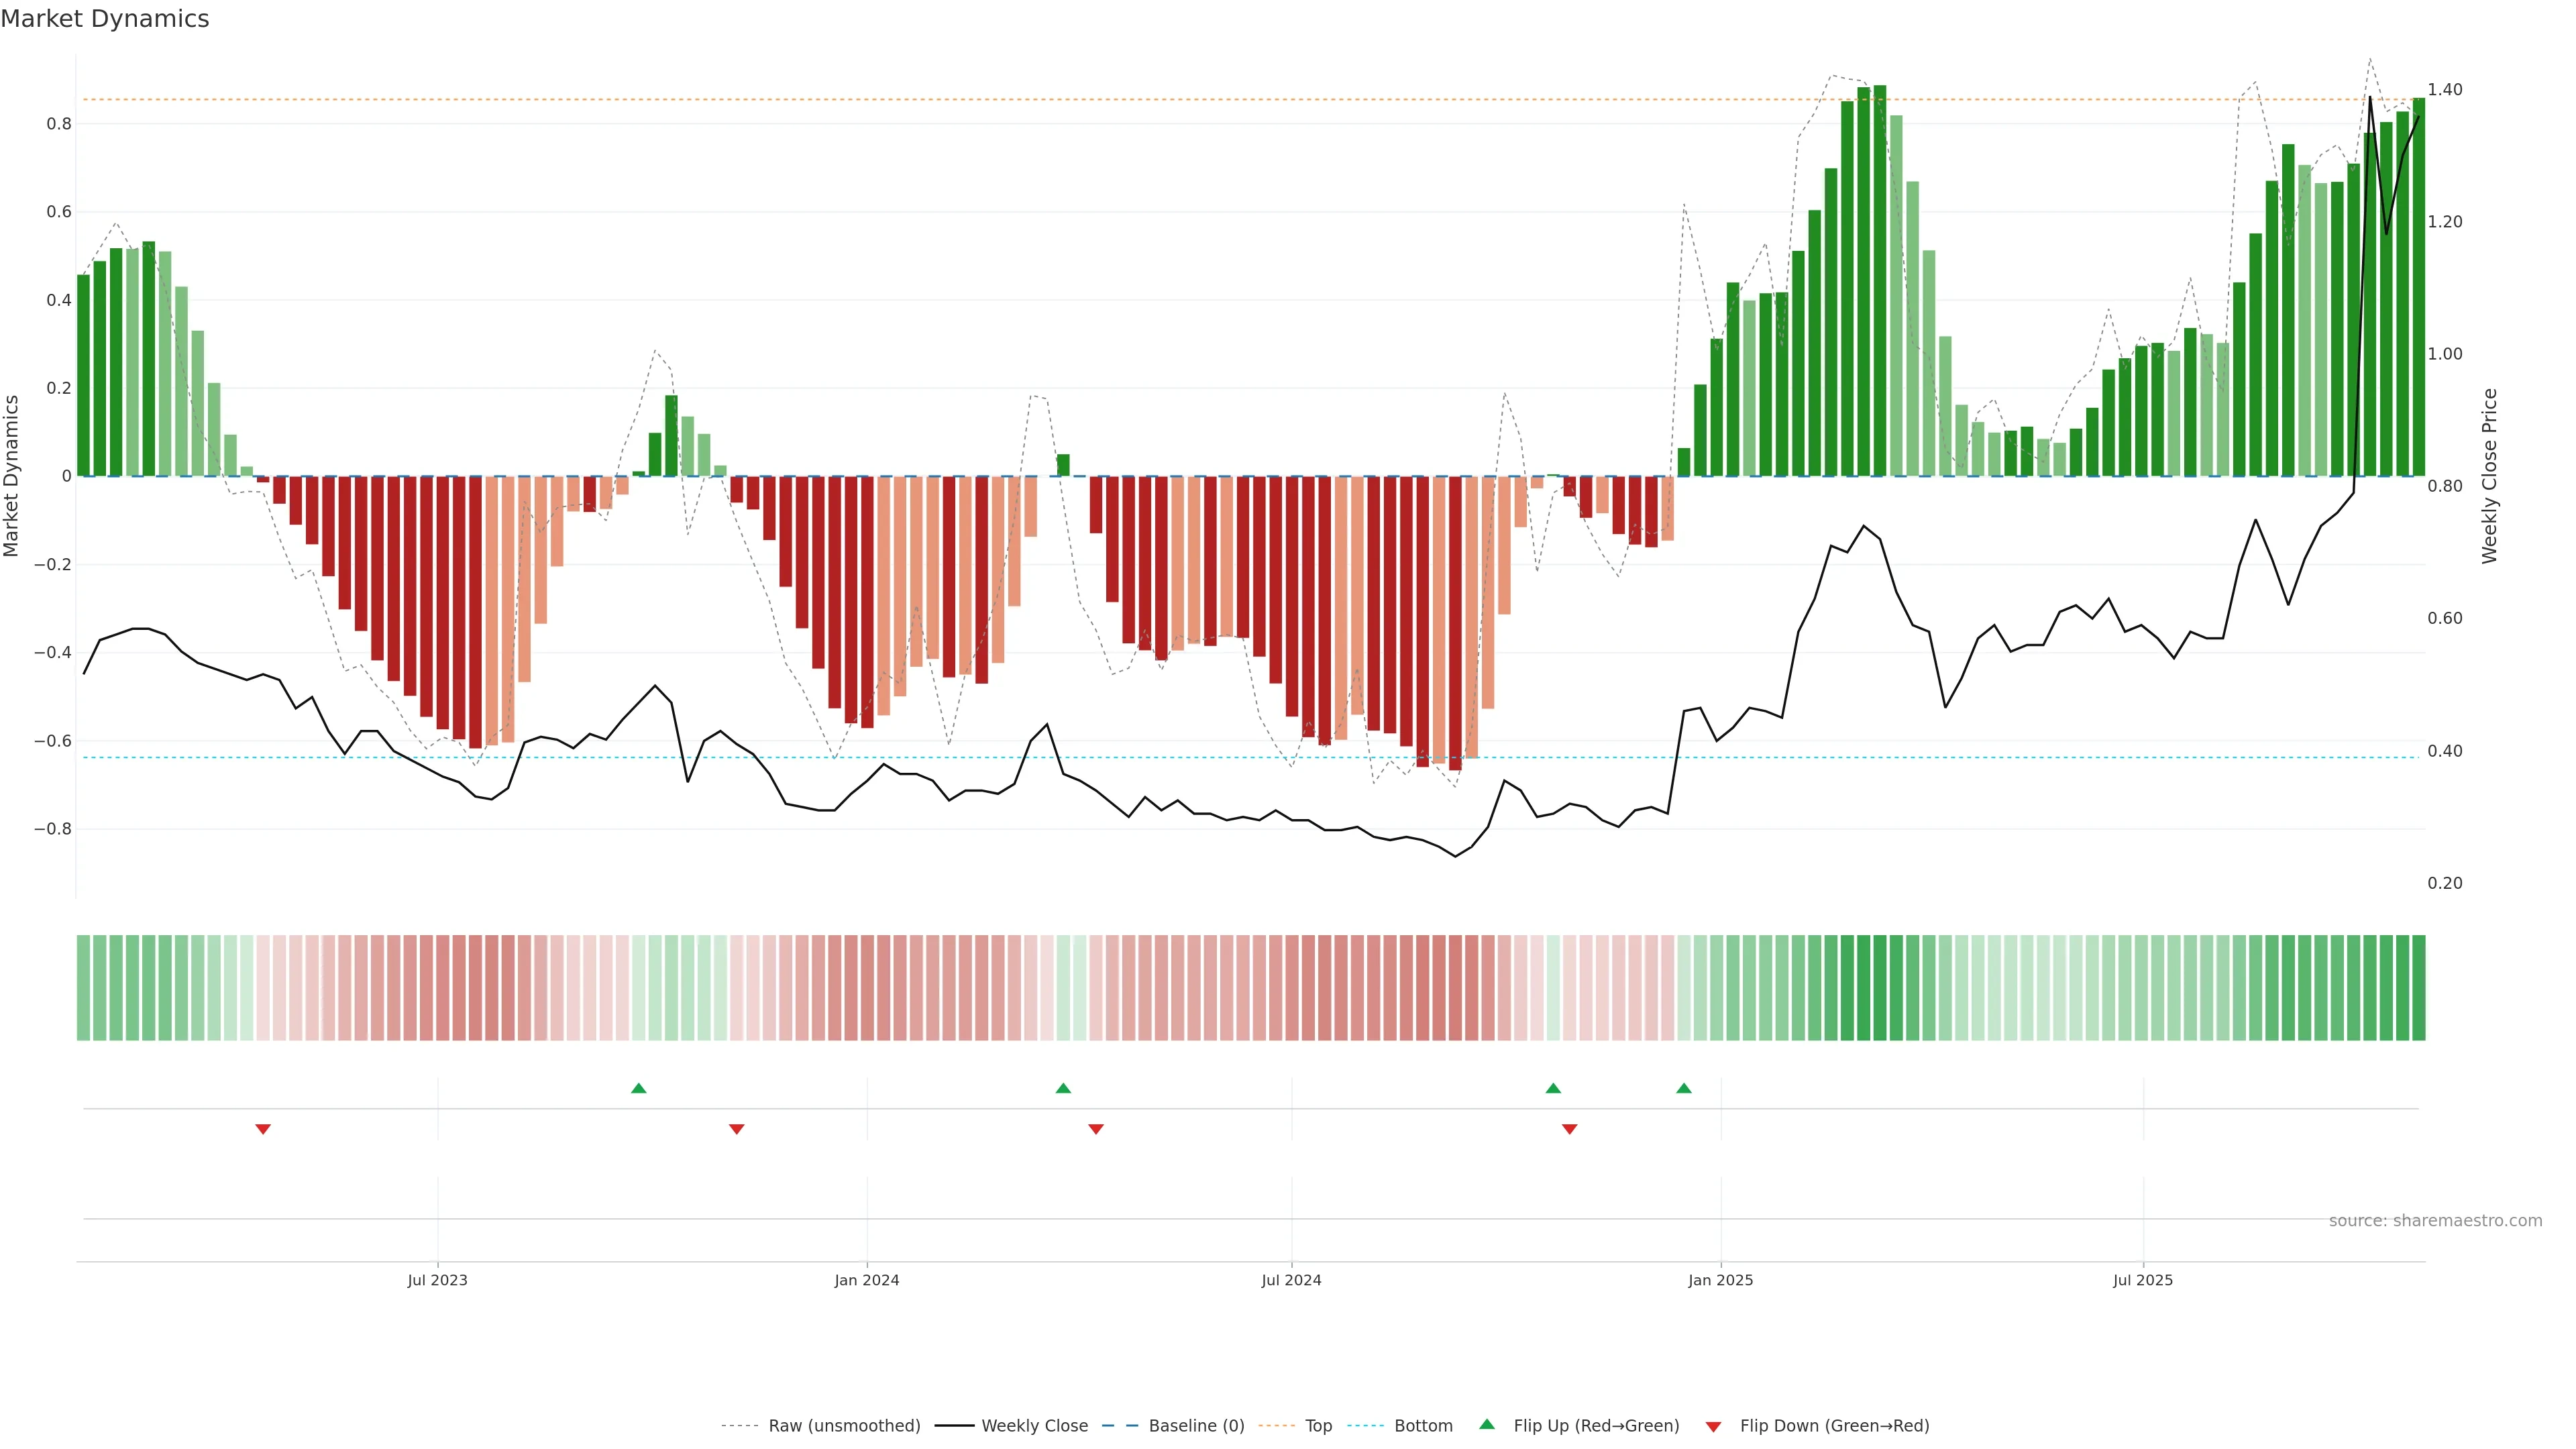
Task: Click the 0.8 tick on the Market Dynamics axis
Action: (x=59, y=124)
